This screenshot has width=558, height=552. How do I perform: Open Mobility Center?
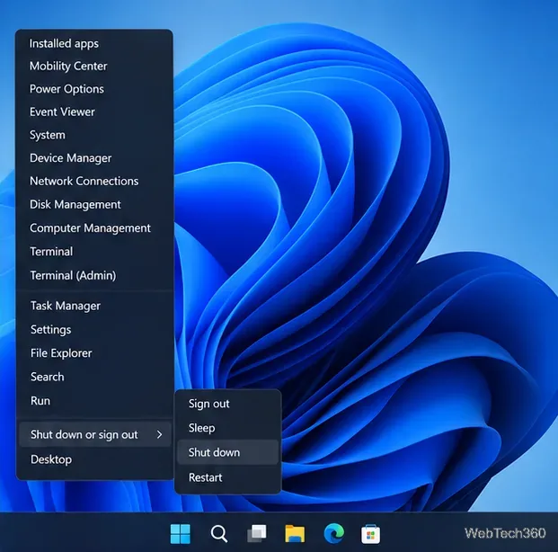tap(94, 66)
